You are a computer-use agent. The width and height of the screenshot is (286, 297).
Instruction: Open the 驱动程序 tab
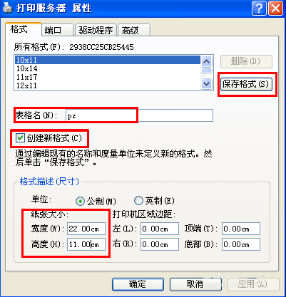click(x=96, y=30)
